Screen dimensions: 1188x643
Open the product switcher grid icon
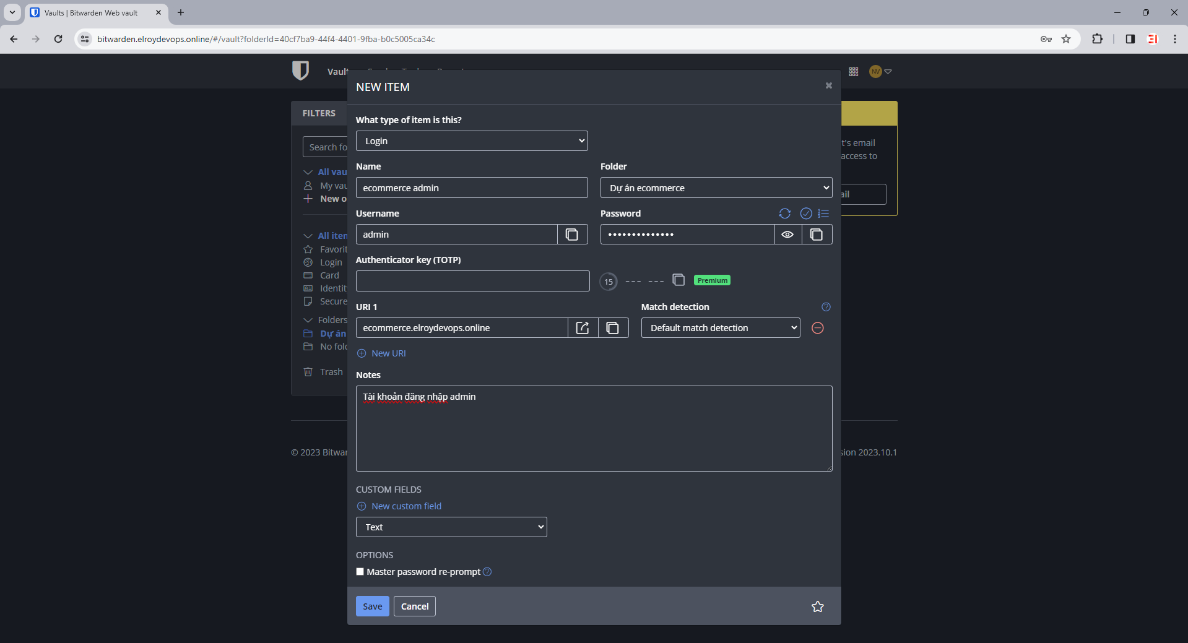pos(854,72)
